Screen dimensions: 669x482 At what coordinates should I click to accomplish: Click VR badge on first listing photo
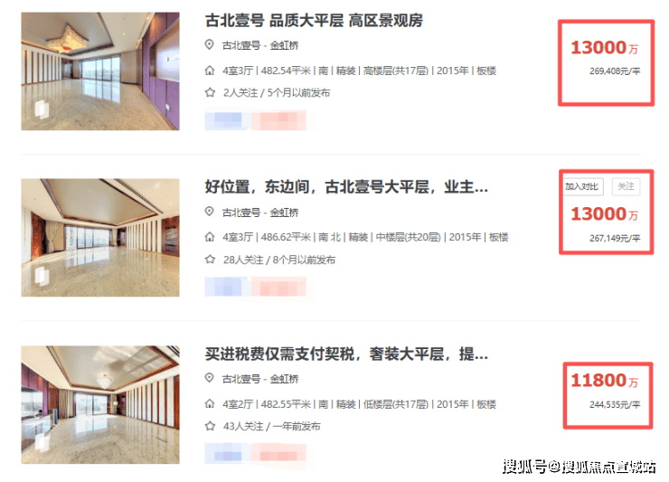42,109
